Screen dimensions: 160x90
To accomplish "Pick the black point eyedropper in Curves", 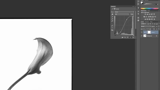I will pos(112,17).
